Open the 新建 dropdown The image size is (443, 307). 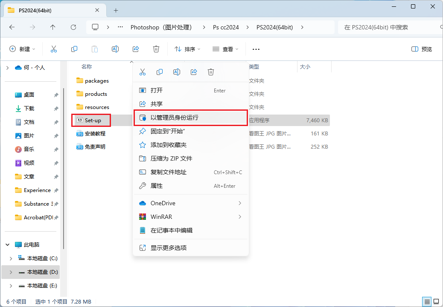22,49
